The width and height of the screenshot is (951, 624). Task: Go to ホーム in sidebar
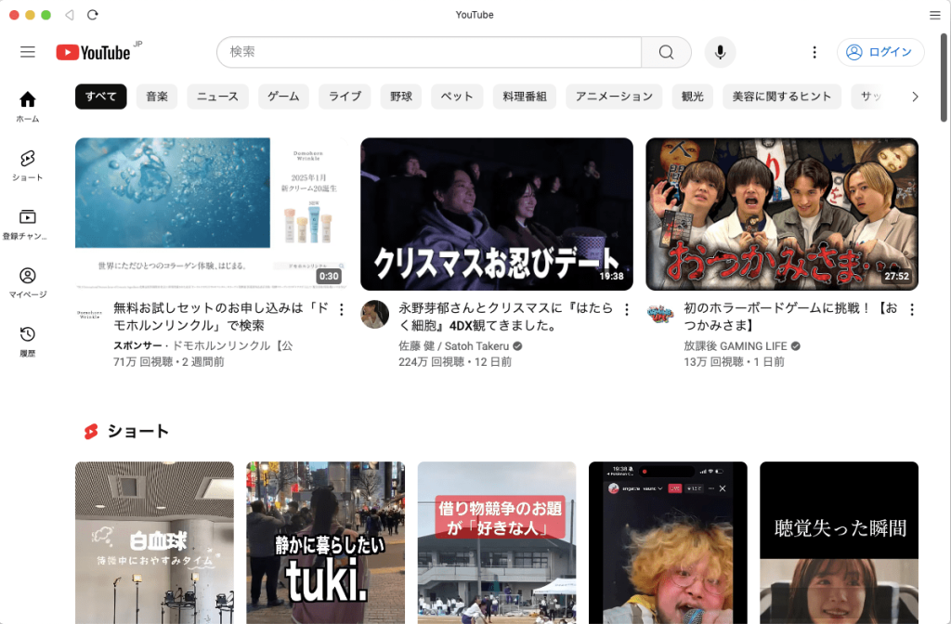tap(28, 107)
